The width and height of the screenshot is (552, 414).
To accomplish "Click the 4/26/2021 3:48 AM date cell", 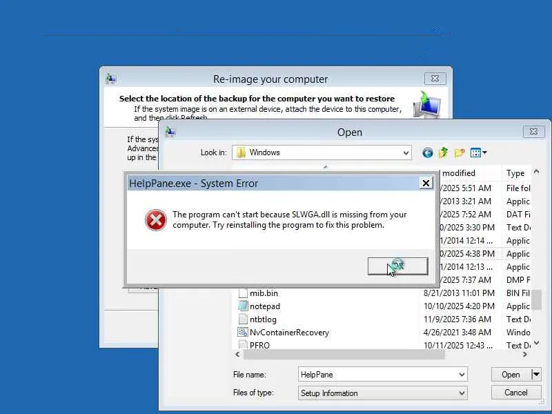I will tap(457, 333).
